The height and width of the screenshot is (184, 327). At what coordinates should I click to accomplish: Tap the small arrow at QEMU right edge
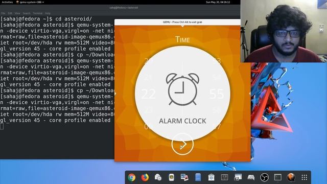tap(250, 94)
